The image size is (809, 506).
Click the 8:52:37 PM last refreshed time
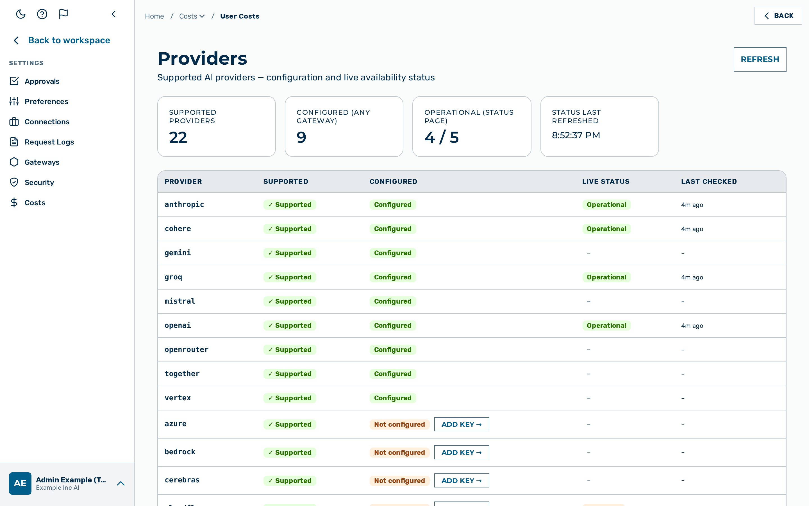pyautogui.click(x=576, y=135)
